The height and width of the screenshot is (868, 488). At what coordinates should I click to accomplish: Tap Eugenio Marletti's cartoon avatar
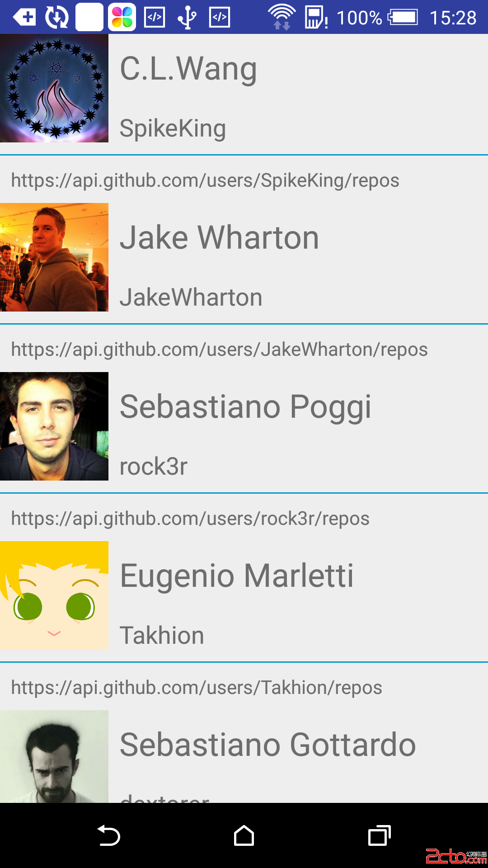54,595
